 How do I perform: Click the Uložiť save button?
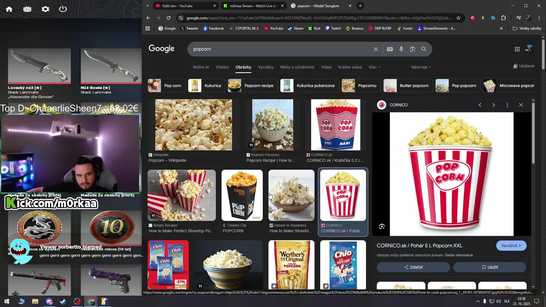click(x=490, y=267)
